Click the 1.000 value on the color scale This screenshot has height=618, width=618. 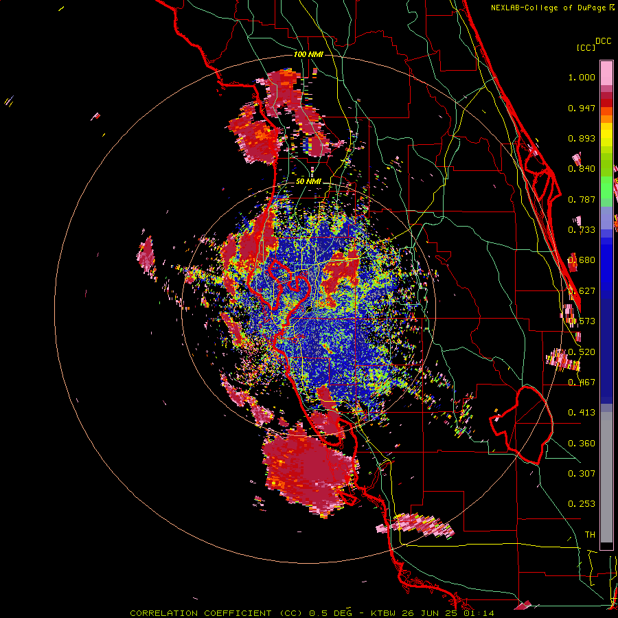582,77
